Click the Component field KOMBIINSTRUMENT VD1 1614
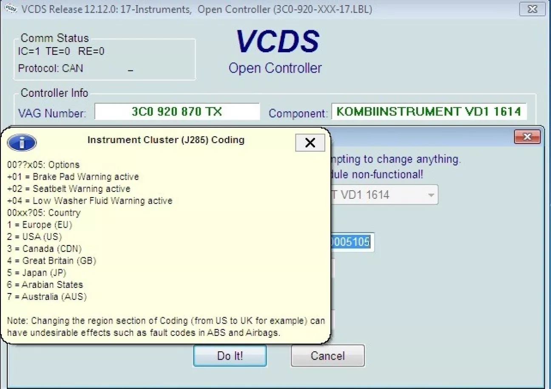This screenshot has height=389, width=551. point(429,112)
